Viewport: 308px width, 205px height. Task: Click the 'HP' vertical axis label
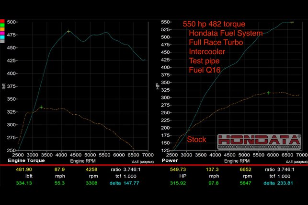(158, 86)
